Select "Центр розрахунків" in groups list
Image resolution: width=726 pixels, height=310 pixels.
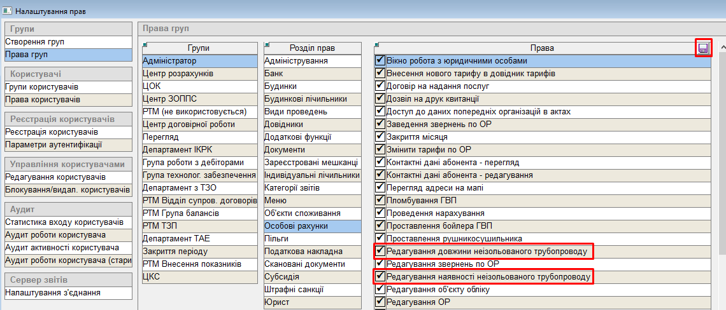click(178, 74)
